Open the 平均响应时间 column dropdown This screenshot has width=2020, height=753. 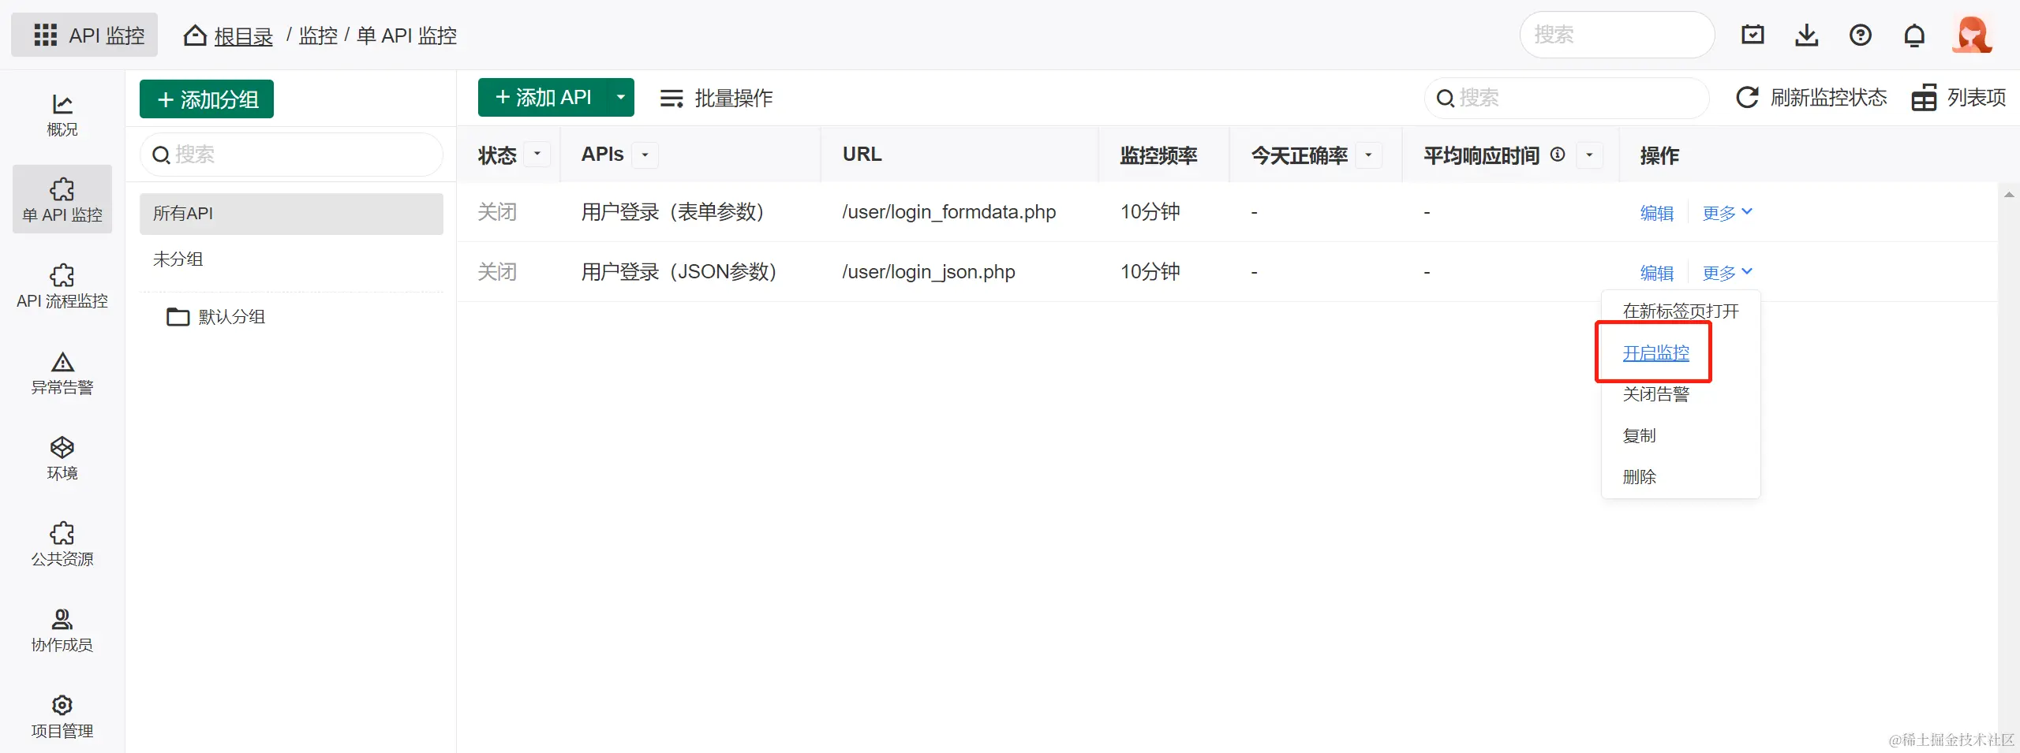click(1590, 155)
